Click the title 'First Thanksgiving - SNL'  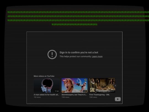point(99,95)
